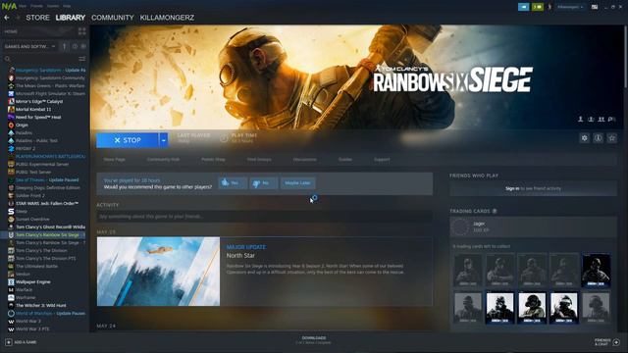Open the Points Shop link
The image size is (628, 353).
click(213, 159)
